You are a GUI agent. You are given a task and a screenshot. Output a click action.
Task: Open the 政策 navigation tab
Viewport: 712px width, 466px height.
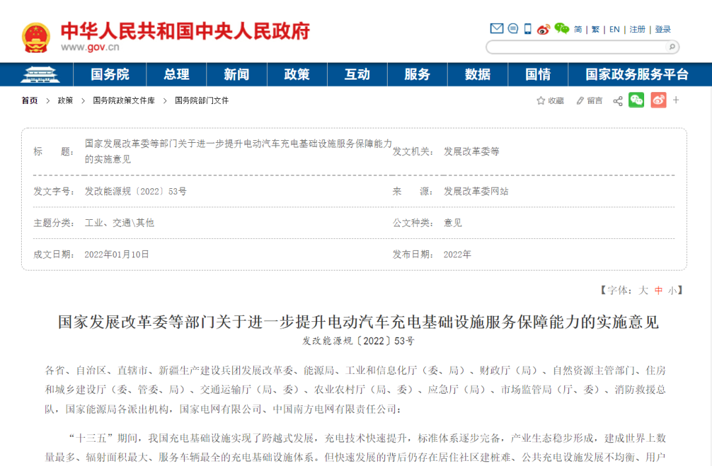click(297, 74)
